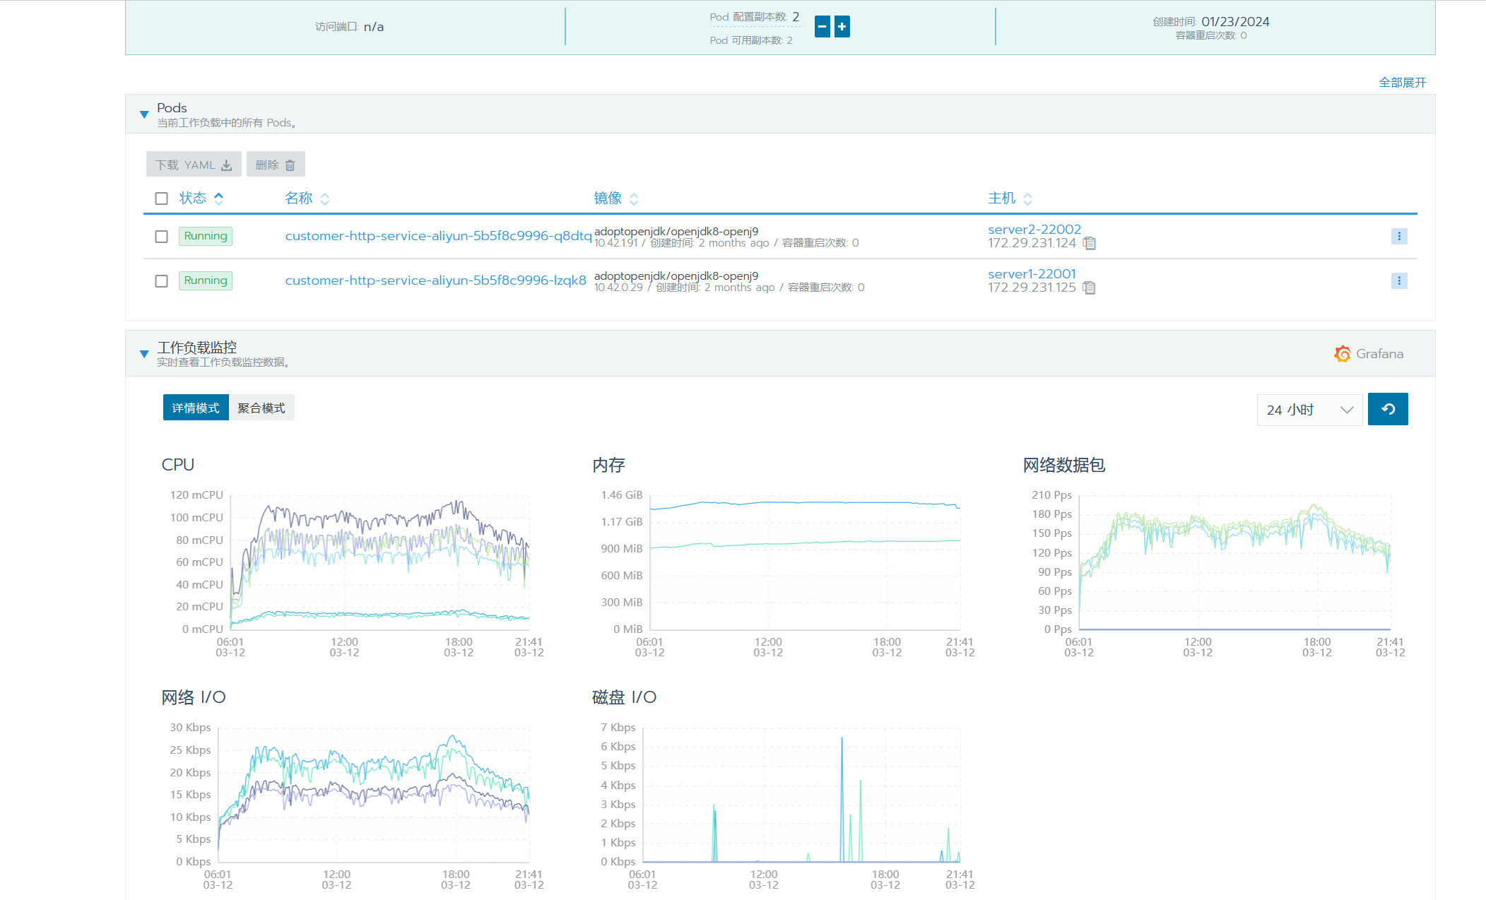The image size is (1486, 900).
Task: Switch to 聚合模式 view
Action: pyautogui.click(x=261, y=408)
